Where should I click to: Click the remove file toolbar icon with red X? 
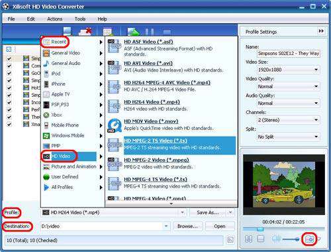85,31
